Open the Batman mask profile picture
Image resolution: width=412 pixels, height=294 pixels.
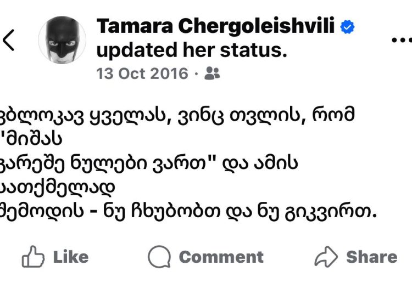(62, 39)
